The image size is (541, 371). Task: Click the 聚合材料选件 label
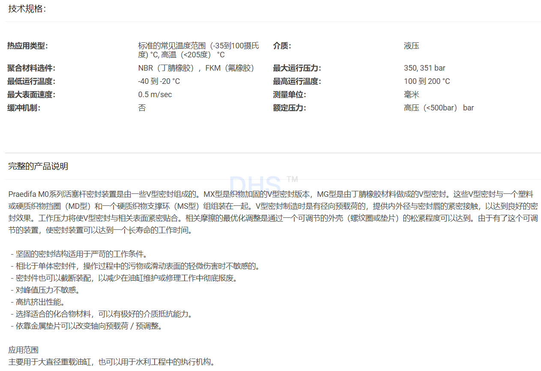[31, 68]
